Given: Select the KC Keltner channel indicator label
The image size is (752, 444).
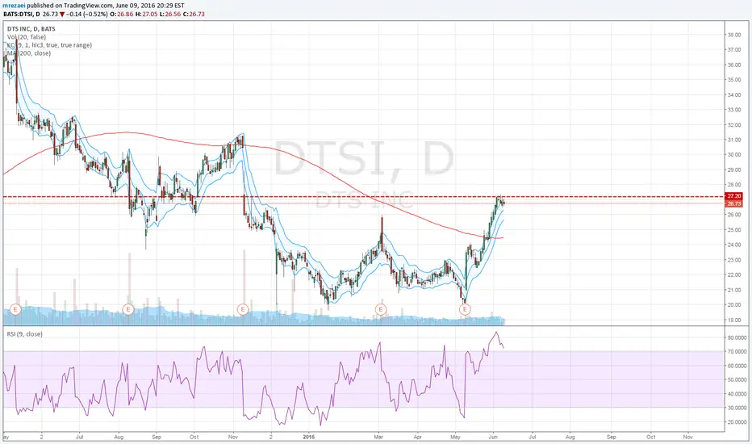Looking at the screenshot, I should [49, 45].
